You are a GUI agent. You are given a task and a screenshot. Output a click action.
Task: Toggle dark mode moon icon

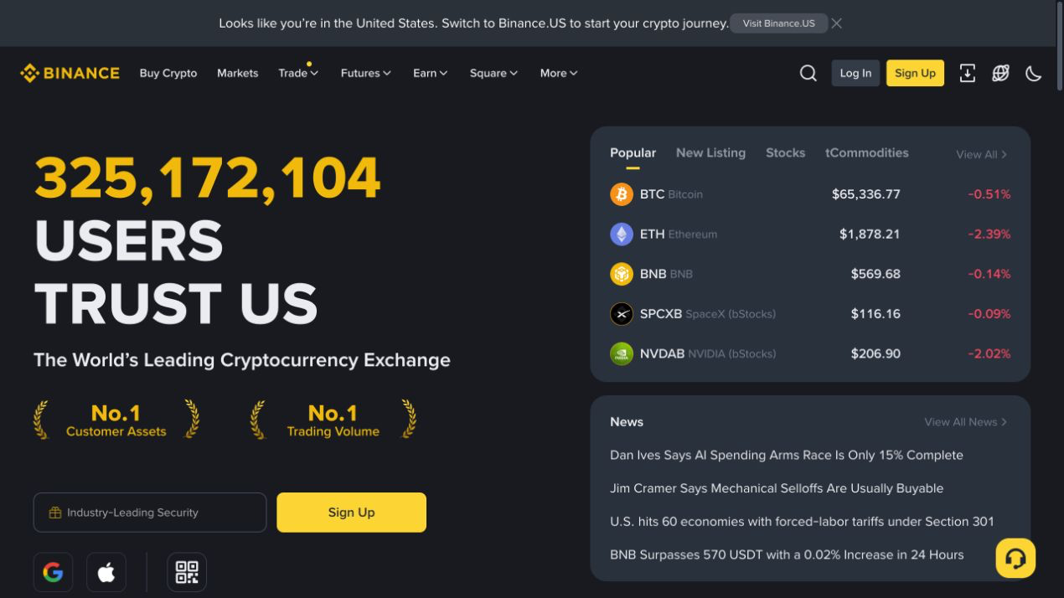point(1034,73)
